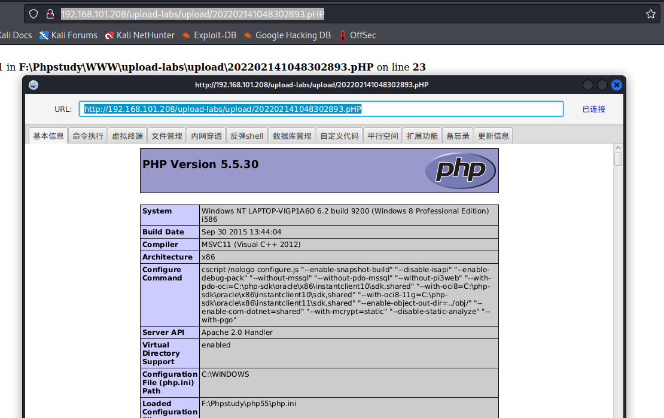The image size is (664, 418).
Task: Open the OffSec bookmark
Action: (357, 35)
